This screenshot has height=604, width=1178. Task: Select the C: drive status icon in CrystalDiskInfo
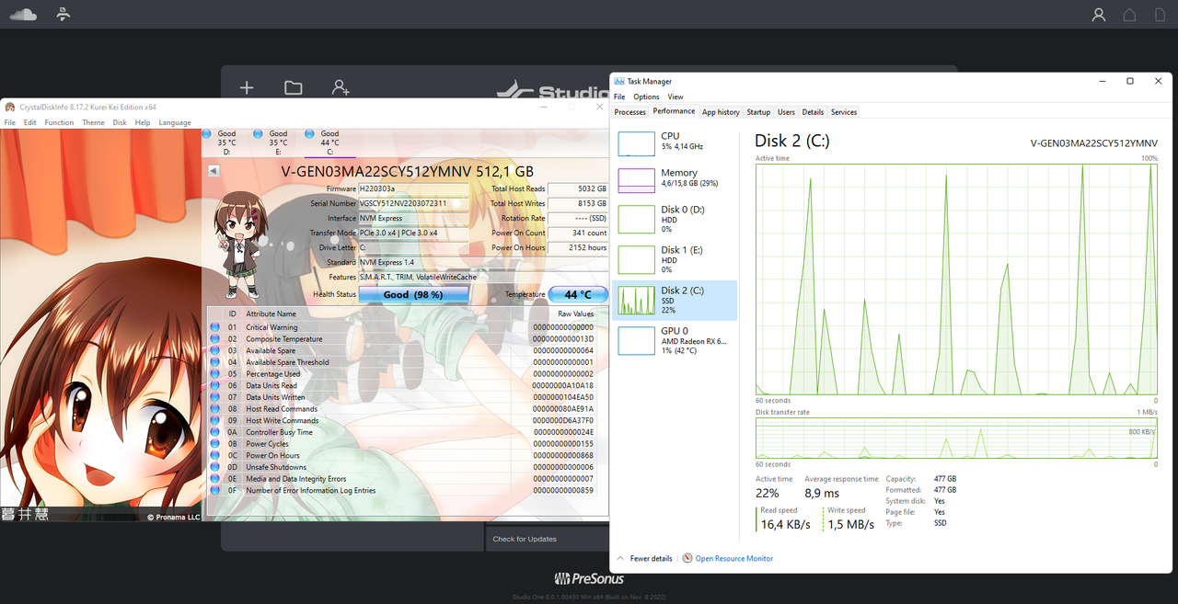click(309, 133)
